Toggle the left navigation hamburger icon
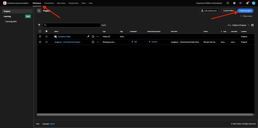 pos(39,11)
